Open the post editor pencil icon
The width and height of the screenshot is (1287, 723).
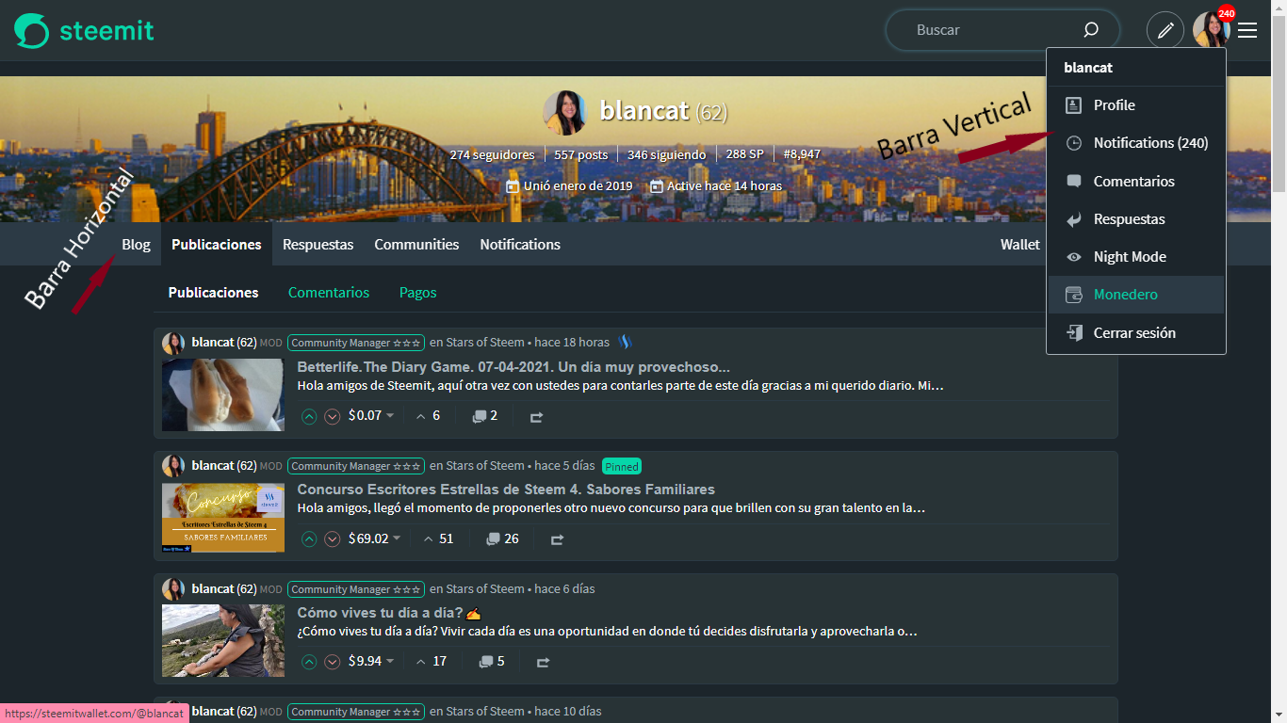point(1165,30)
